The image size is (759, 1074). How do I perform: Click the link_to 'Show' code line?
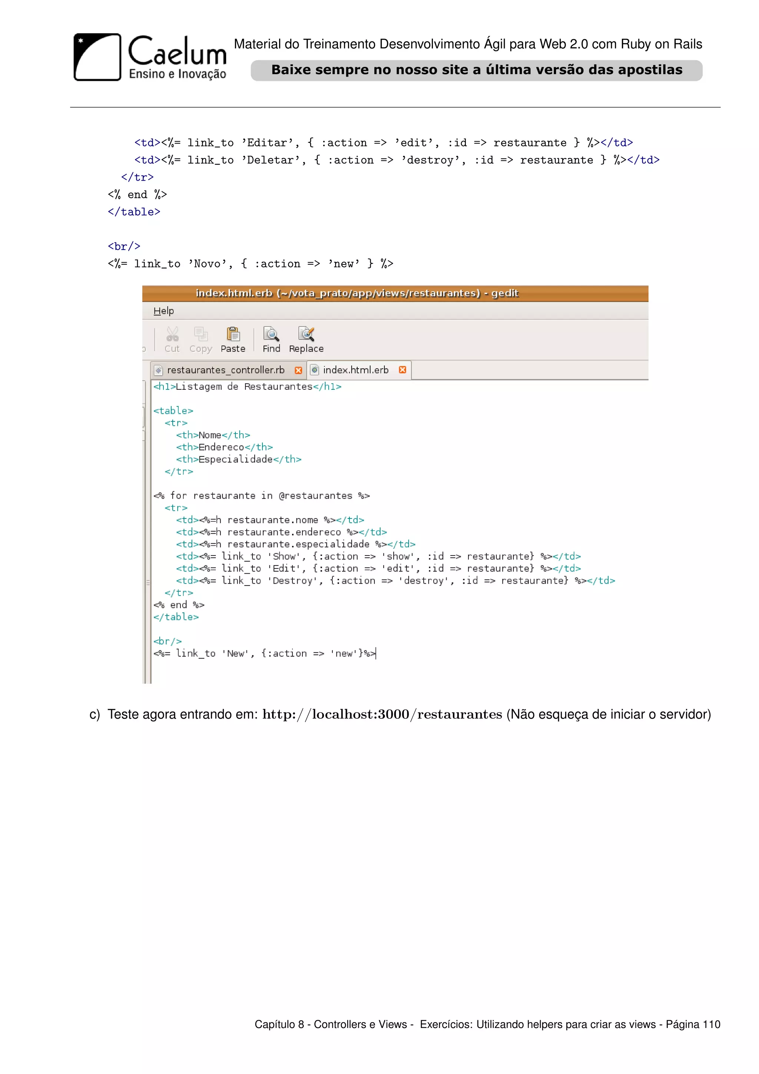[x=378, y=557]
